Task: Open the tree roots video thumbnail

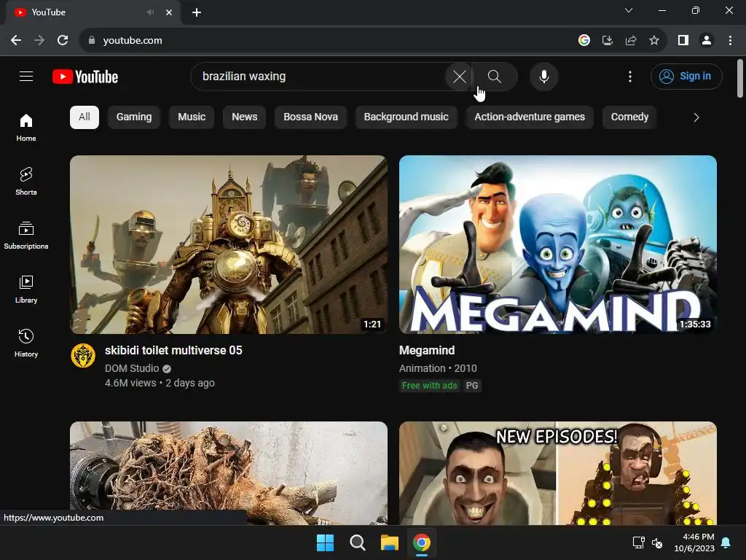Action: pos(228,472)
